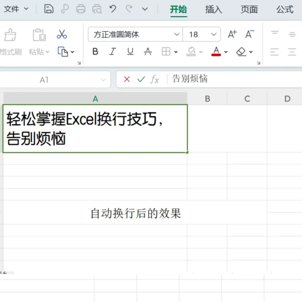Viewport: 302px width, 302px height.
Task: Click caption 自动换行后的效果
Action: coord(136,213)
